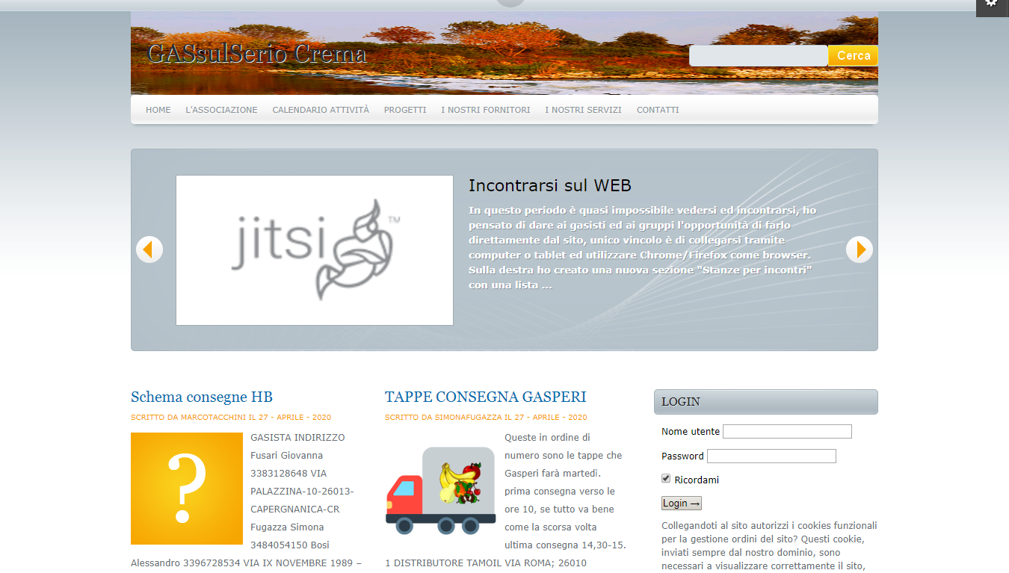Image resolution: width=1009 pixels, height=573 pixels.
Task: Click the slide text starting 'In questo periodo'
Action: pyautogui.click(x=643, y=247)
